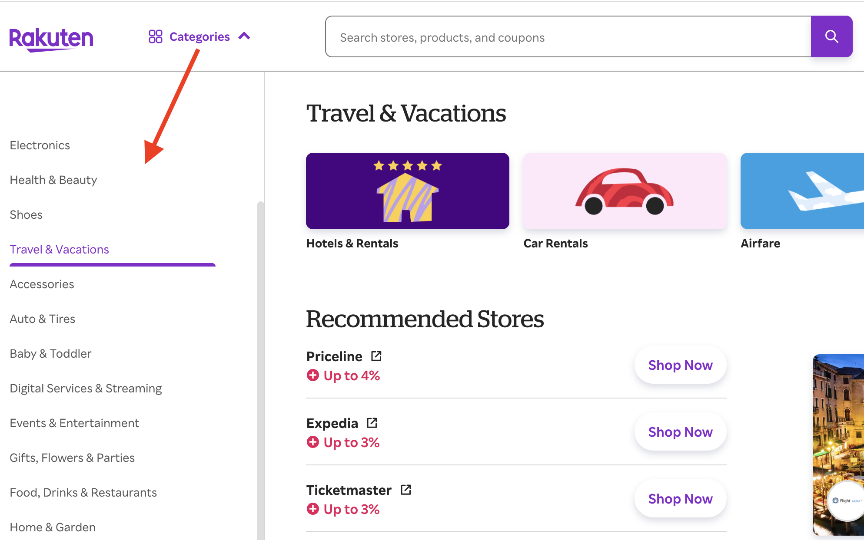This screenshot has width=864, height=540.
Task: Click Shop Now for Priceline
Action: pyautogui.click(x=681, y=365)
